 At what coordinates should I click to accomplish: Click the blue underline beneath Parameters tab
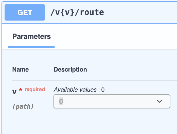pyautogui.click(x=31, y=47)
